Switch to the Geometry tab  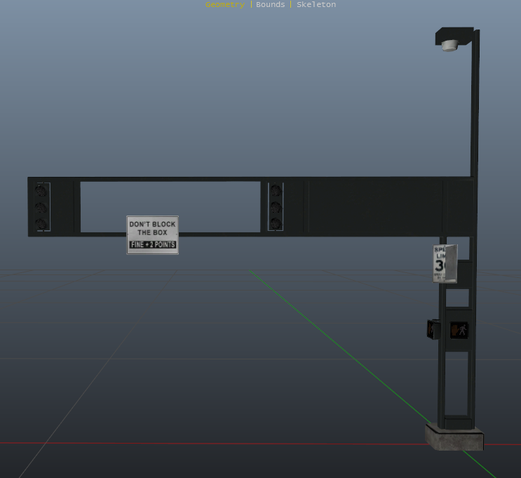224,4
